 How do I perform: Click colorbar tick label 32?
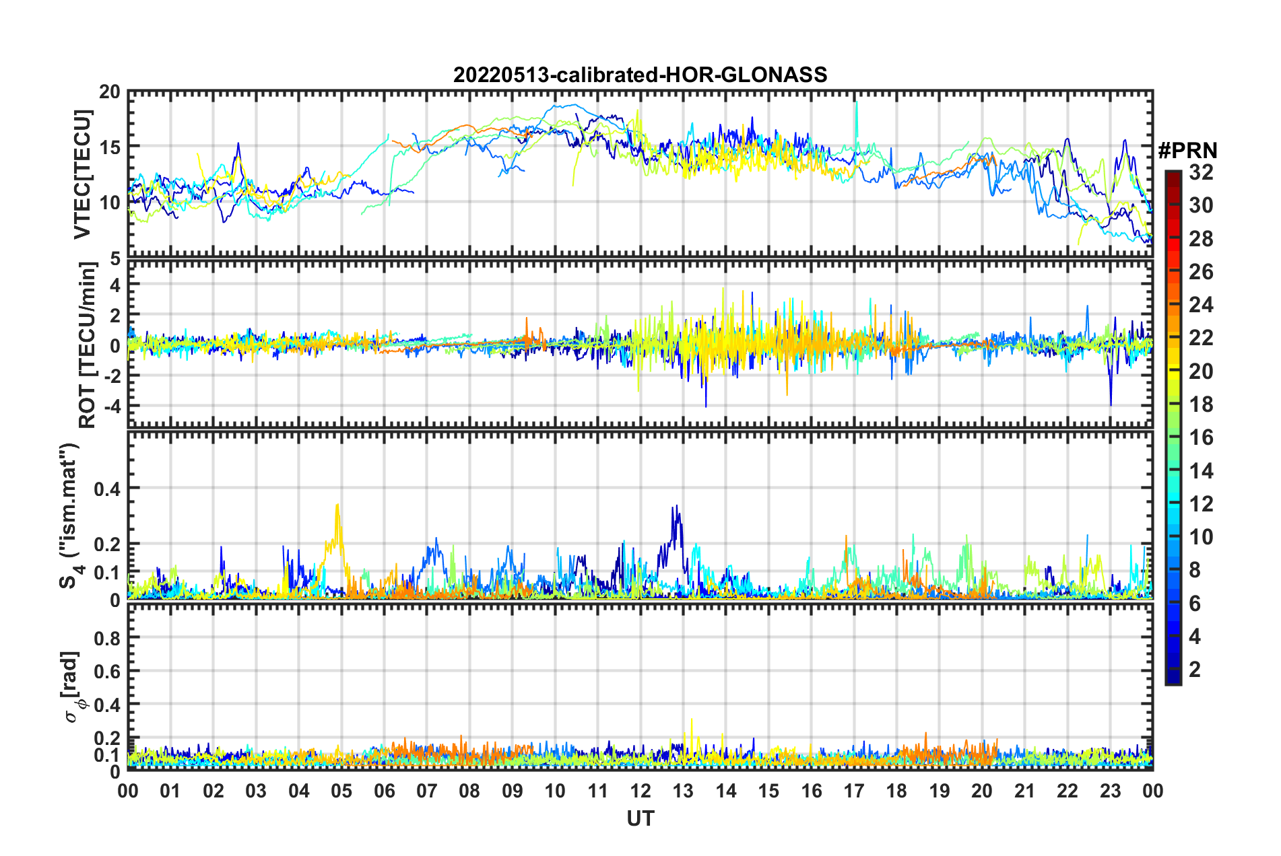pyautogui.click(x=1201, y=173)
